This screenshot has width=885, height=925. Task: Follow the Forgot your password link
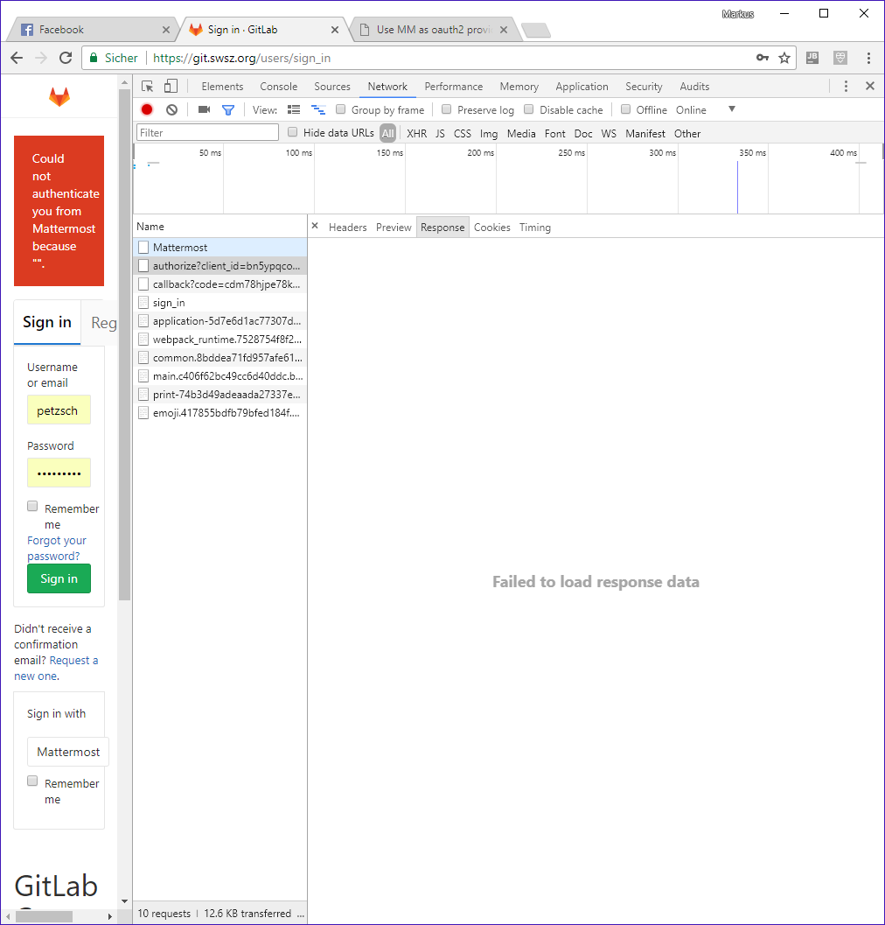(x=56, y=548)
